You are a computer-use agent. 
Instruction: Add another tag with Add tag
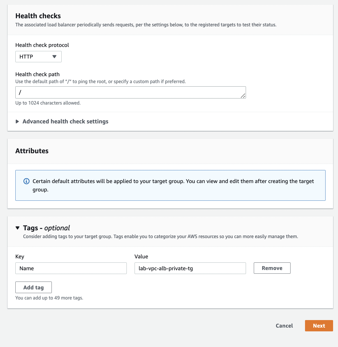34,287
